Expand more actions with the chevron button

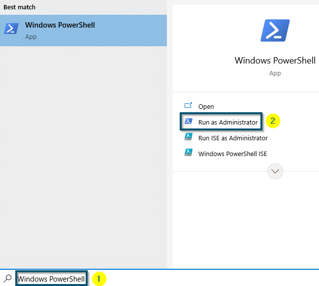[275, 171]
